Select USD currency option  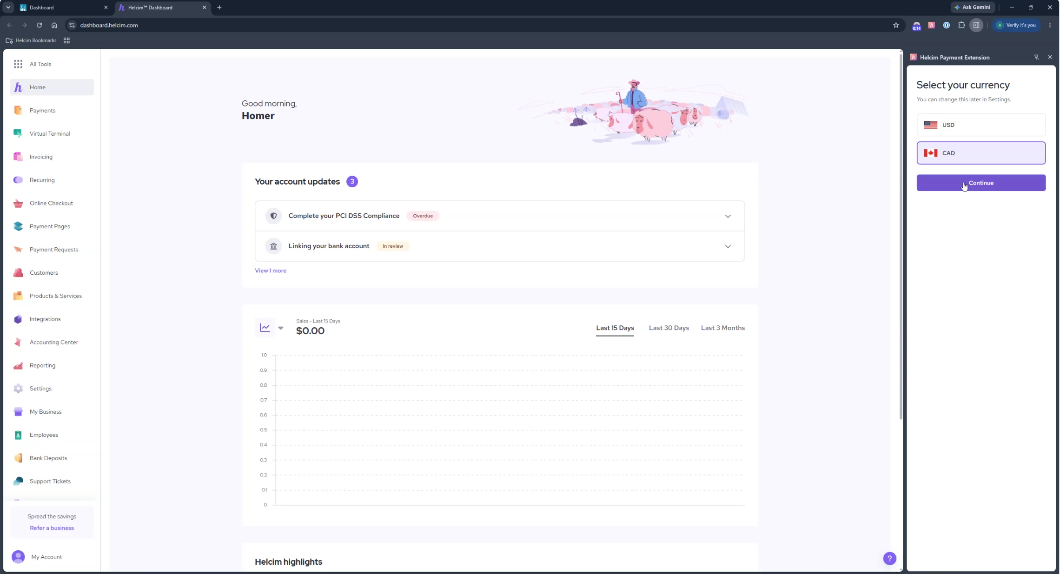(981, 125)
